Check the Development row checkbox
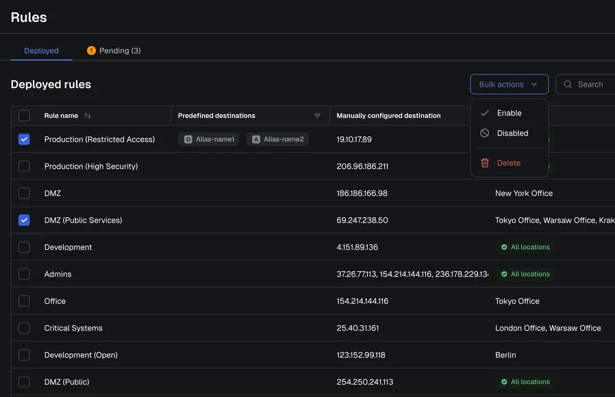This screenshot has width=615, height=397. coord(24,247)
